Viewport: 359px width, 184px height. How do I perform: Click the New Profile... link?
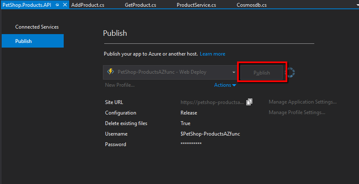coord(120,85)
